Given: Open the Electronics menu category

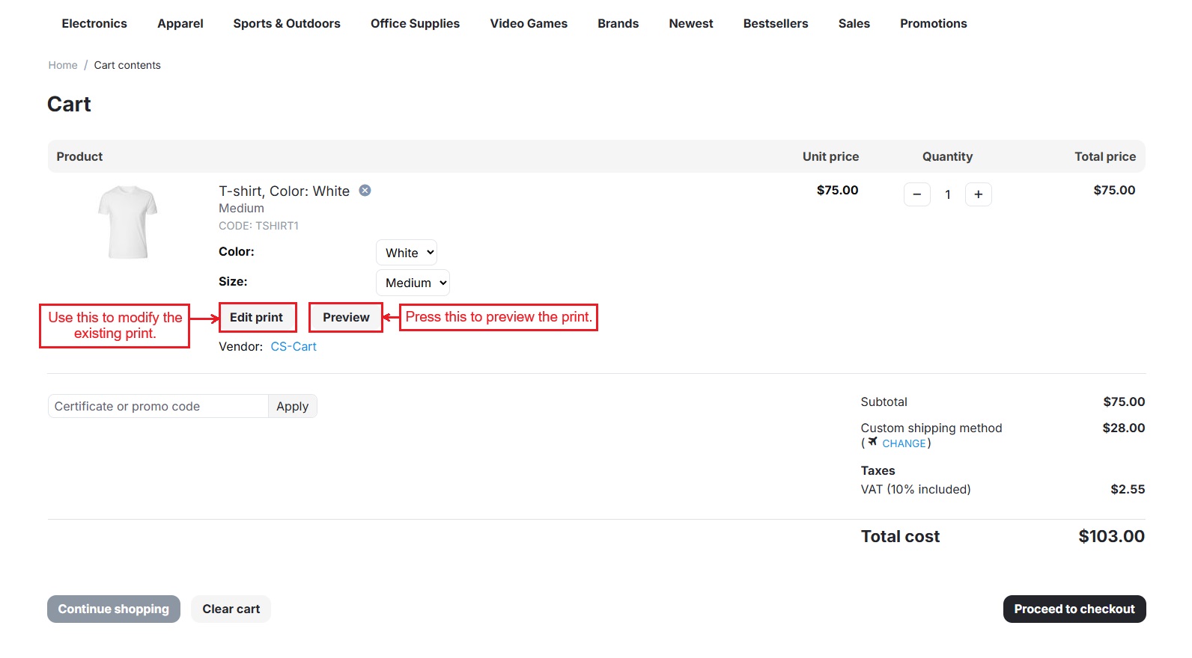Looking at the screenshot, I should tap(94, 24).
